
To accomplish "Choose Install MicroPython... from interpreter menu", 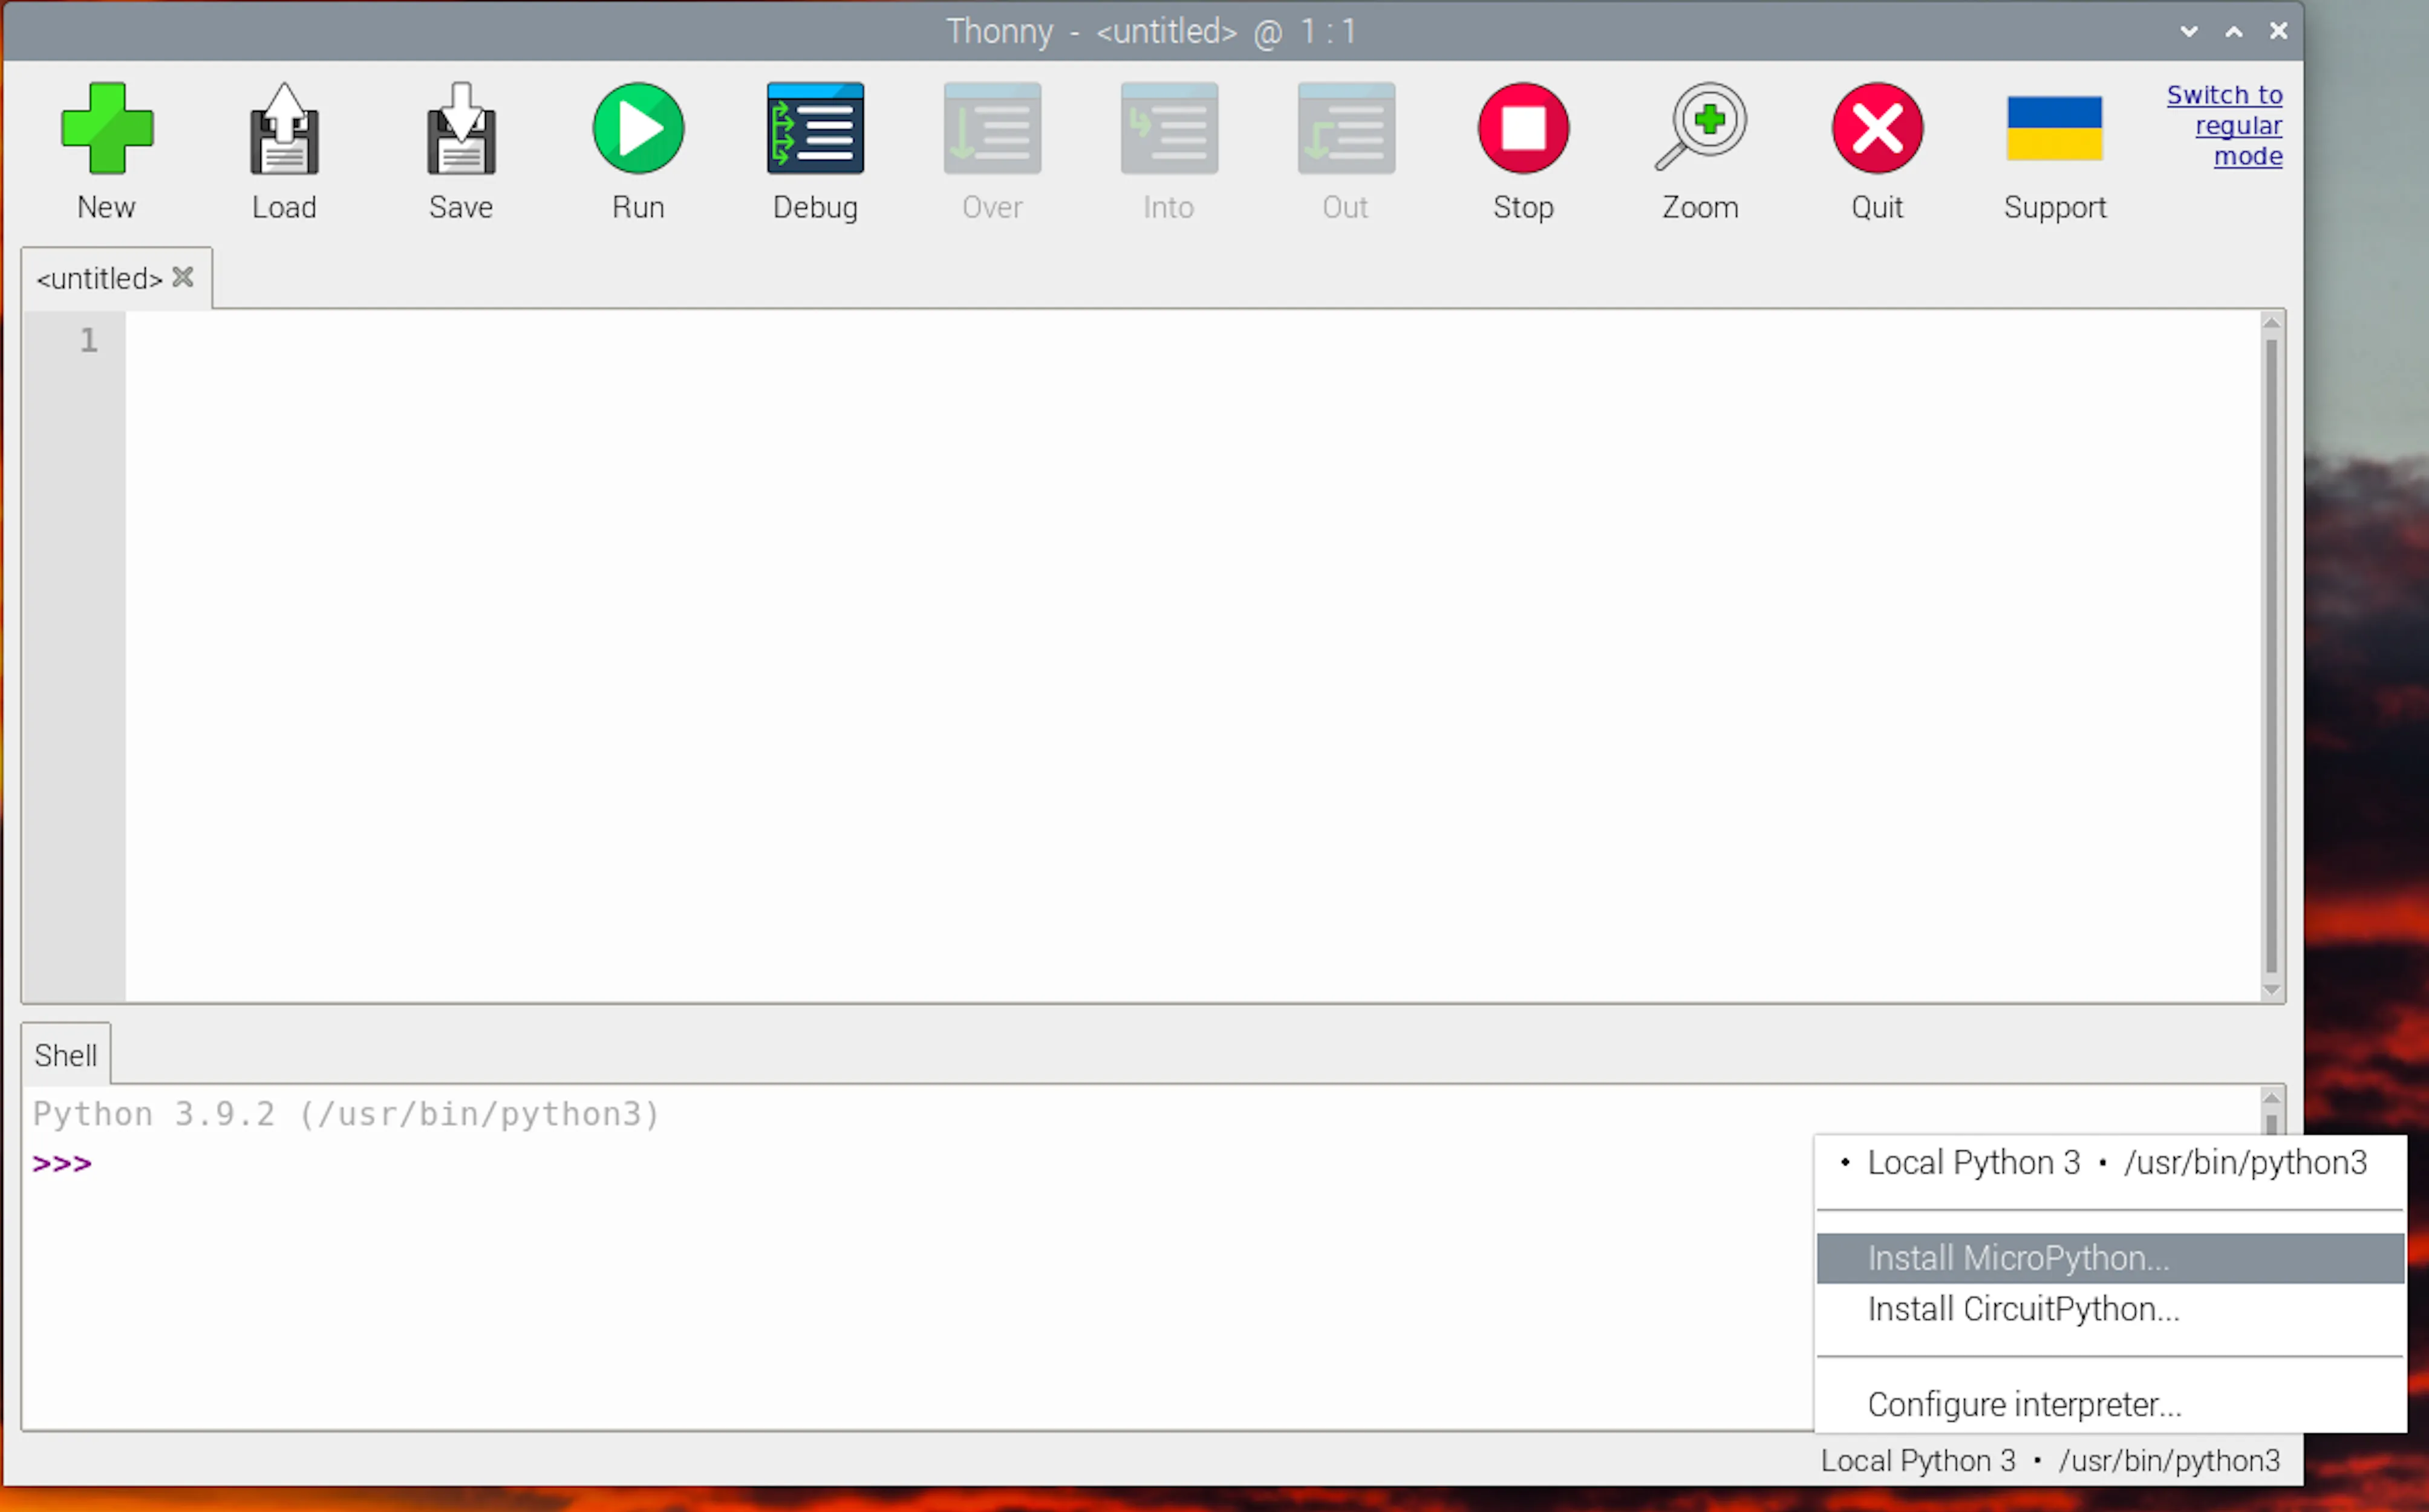I will (x=2110, y=1258).
